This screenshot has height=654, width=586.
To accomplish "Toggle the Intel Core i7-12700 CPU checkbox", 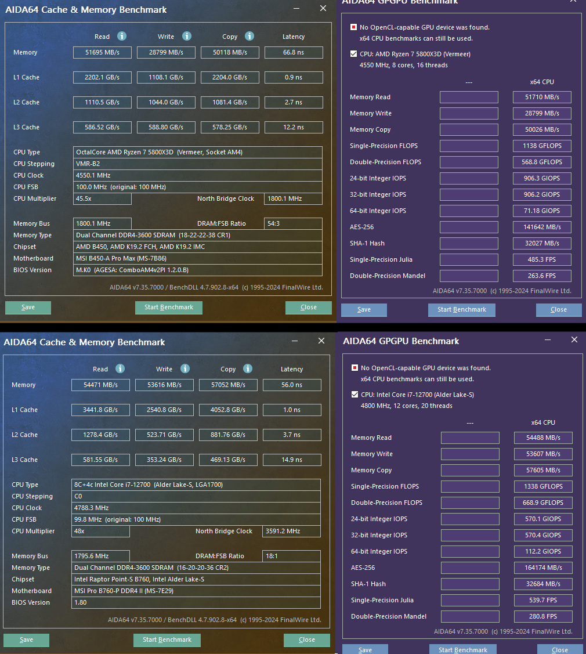I will [x=355, y=395].
